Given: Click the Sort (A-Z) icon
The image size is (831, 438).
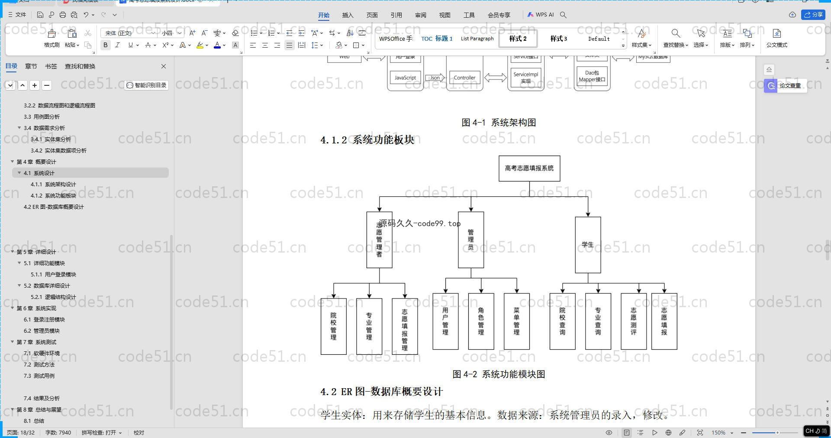Looking at the screenshot, I should click(350, 33).
